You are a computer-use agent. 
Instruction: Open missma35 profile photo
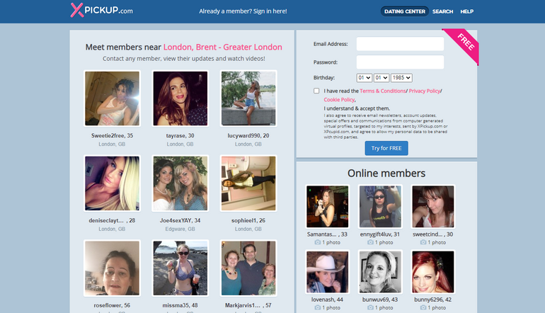(x=180, y=268)
